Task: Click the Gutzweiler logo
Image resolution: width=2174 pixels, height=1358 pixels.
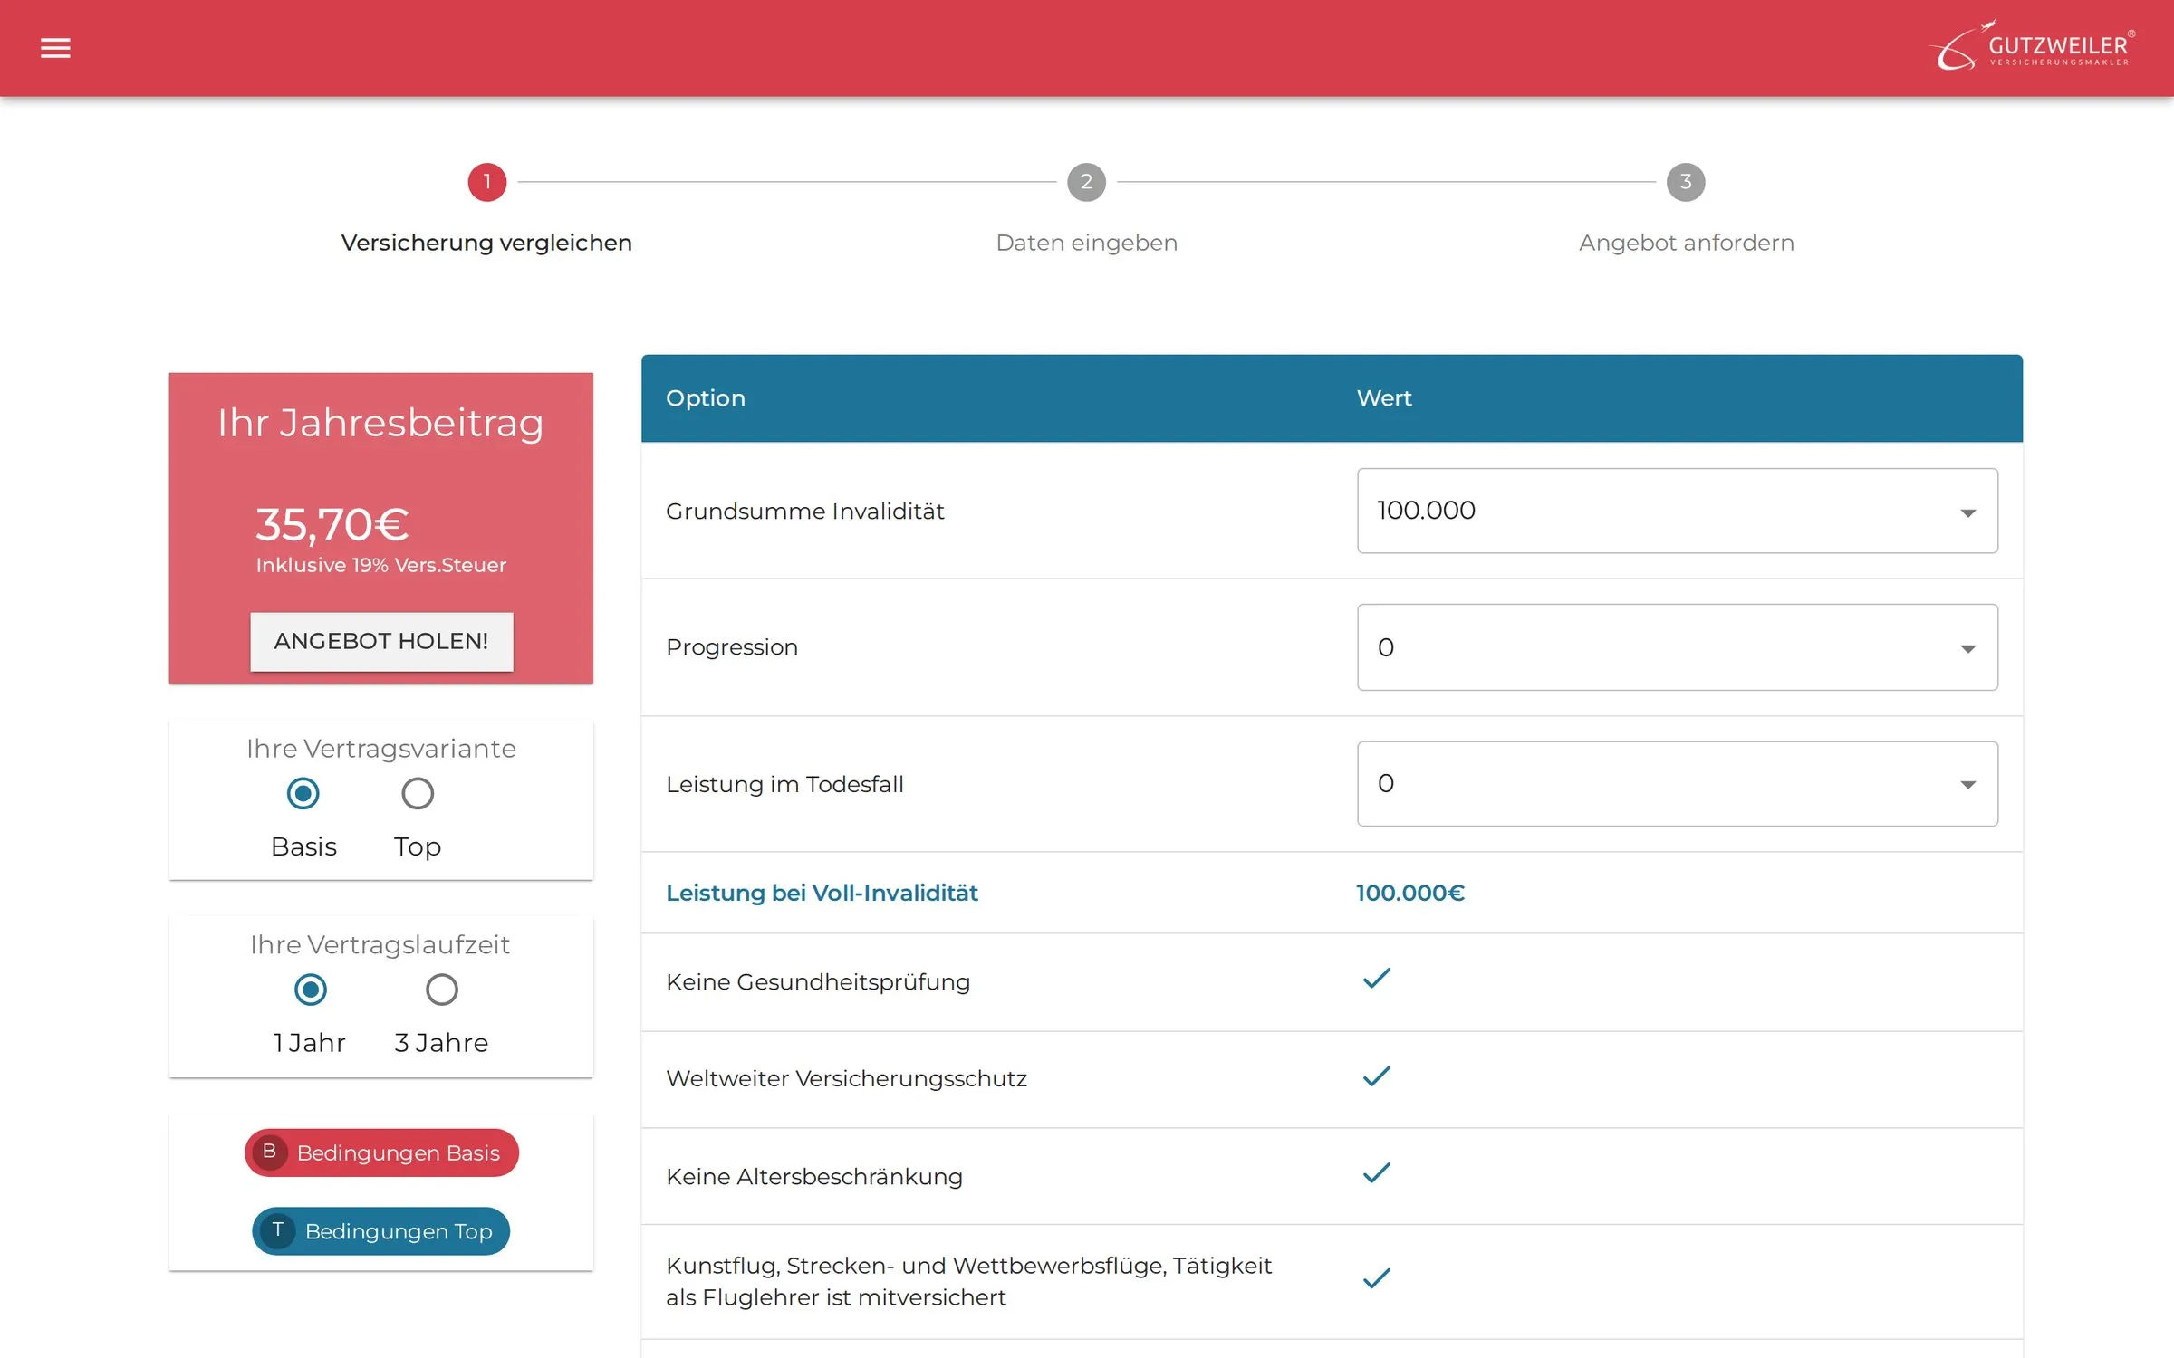Action: coord(2032,46)
